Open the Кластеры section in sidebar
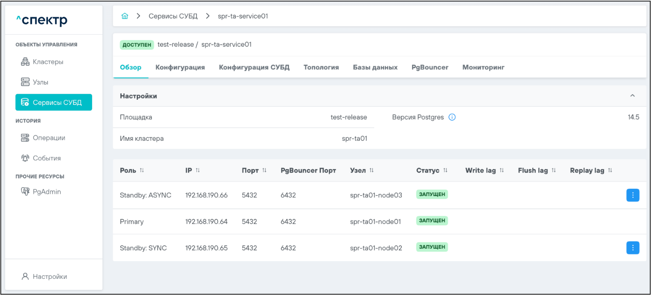 48,62
